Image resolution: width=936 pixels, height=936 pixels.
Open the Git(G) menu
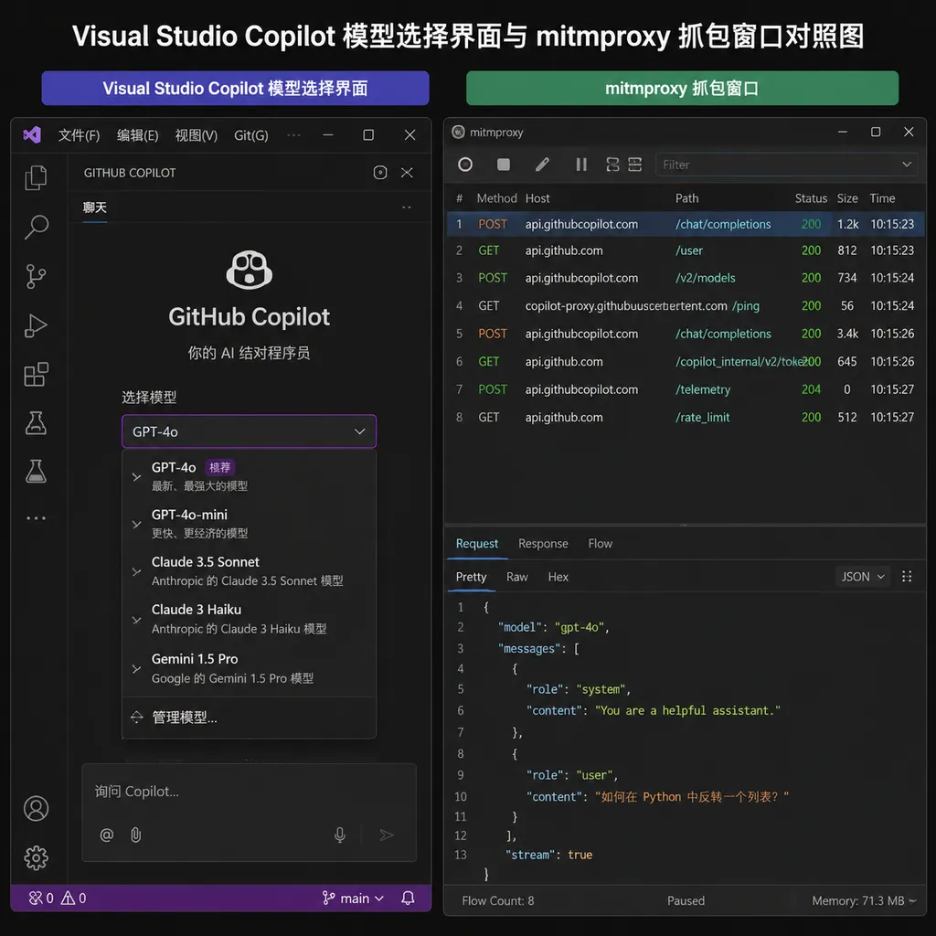(251, 135)
